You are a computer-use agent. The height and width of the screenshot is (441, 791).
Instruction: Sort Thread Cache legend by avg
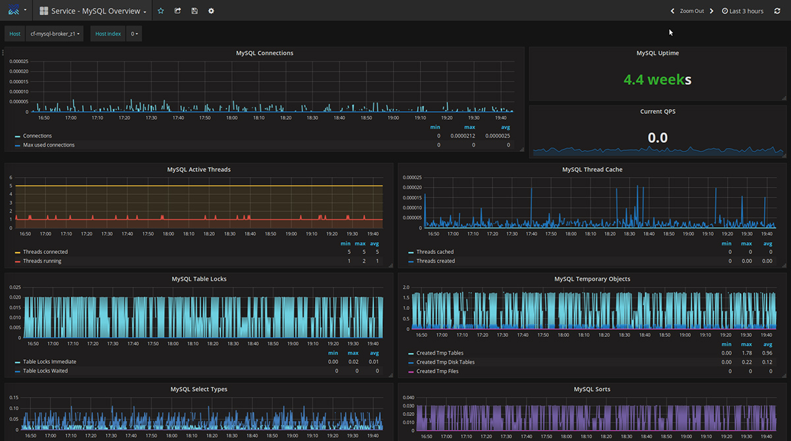click(767, 244)
